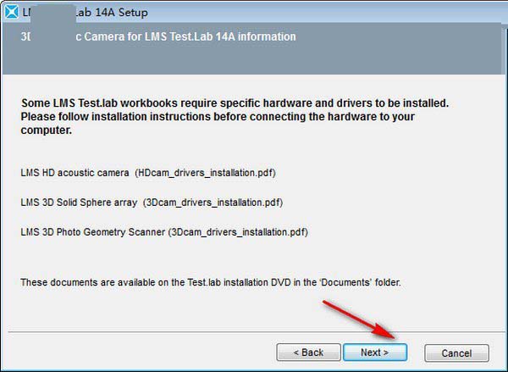
Task: Select the 'LMS HD acoustic camera' label
Action: tap(75, 173)
